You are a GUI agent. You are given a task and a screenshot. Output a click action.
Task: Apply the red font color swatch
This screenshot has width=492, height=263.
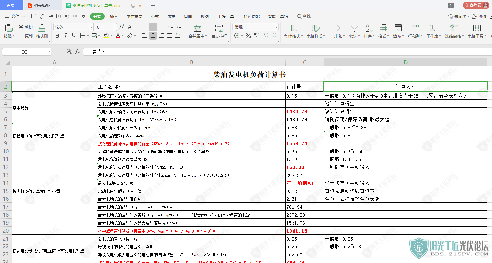pyautogui.click(x=118, y=36)
